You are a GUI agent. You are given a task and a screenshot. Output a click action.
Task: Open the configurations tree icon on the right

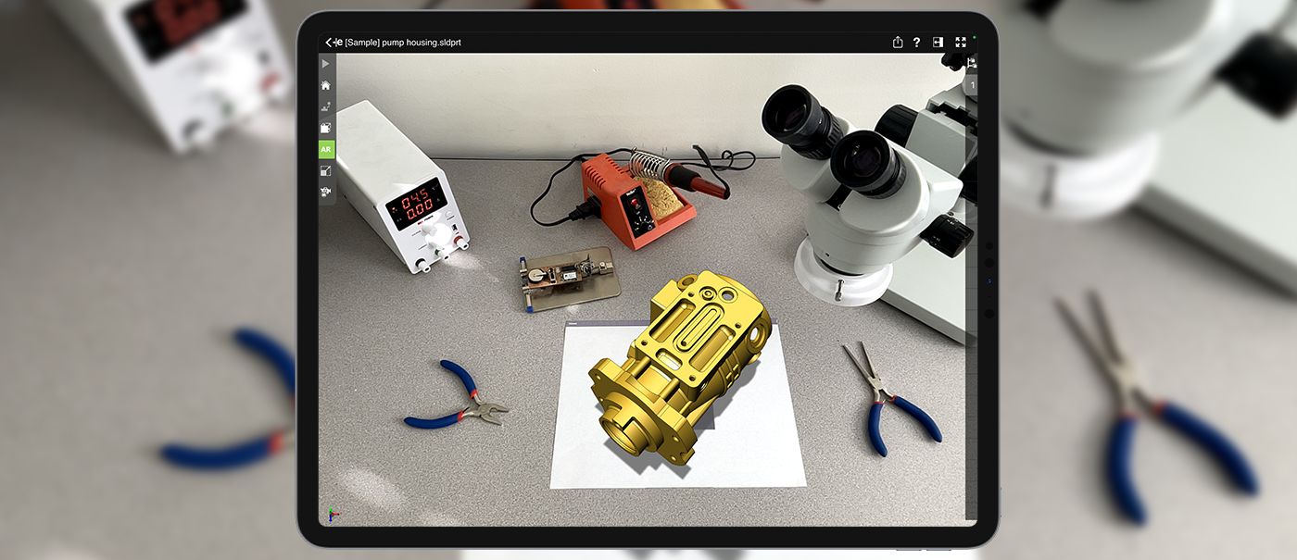click(x=971, y=63)
